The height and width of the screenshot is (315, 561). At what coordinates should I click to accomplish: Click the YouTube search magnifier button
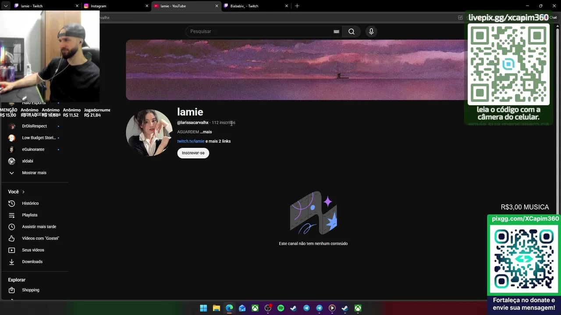click(351, 31)
